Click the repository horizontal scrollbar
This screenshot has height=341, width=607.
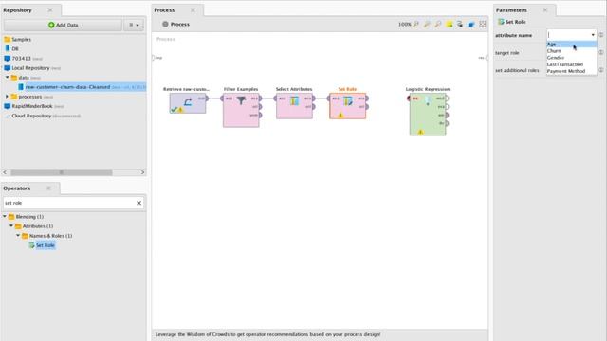pyautogui.click(x=61, y=172)
